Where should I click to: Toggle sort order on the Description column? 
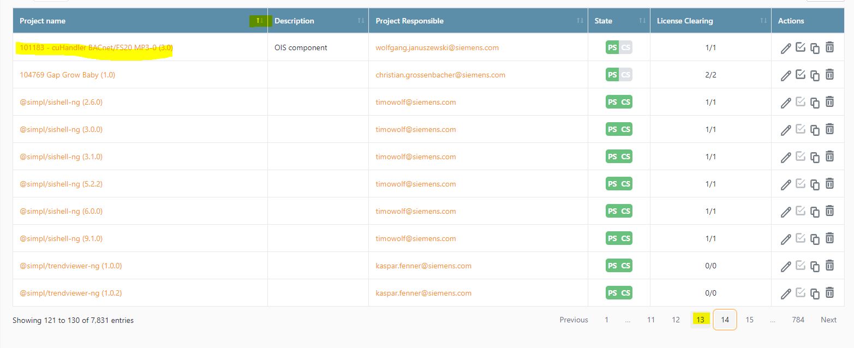pyautogui.click(x=360, y=20)
